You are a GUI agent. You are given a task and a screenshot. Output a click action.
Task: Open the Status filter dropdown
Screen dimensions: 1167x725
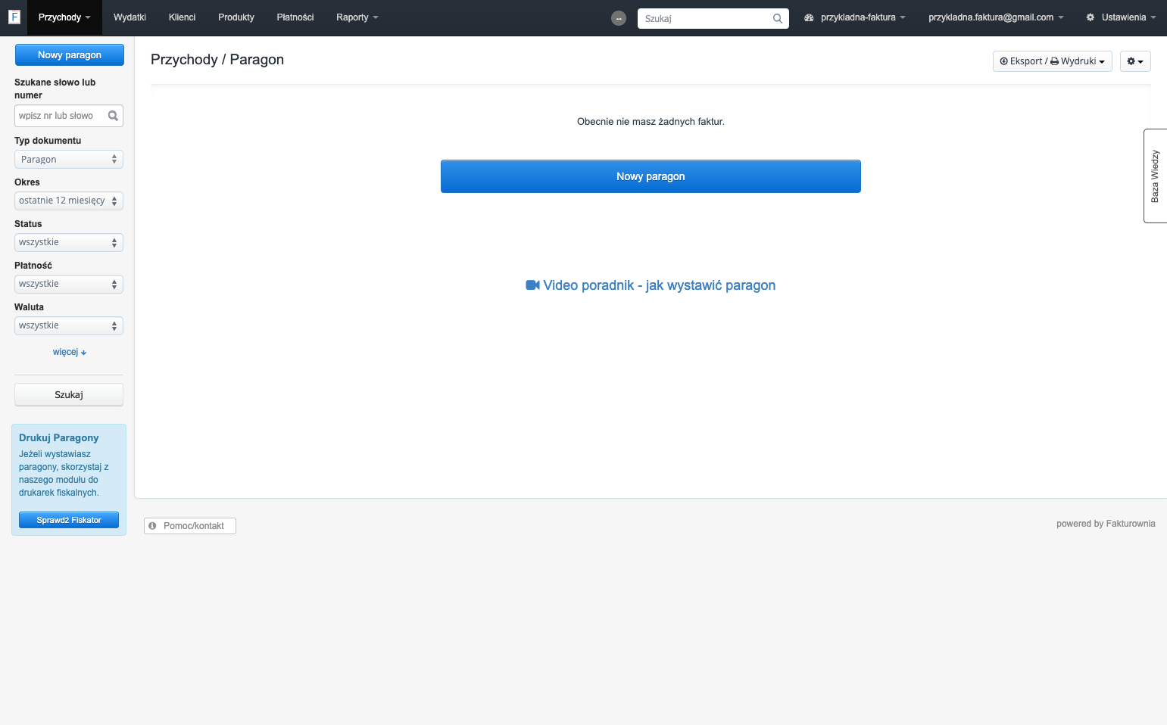[69, 243]
